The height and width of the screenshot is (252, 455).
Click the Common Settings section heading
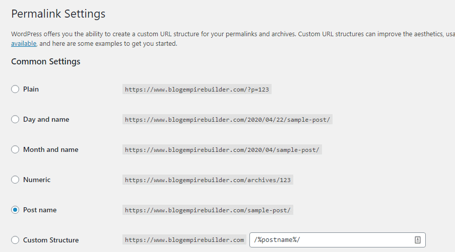[45, 61]
